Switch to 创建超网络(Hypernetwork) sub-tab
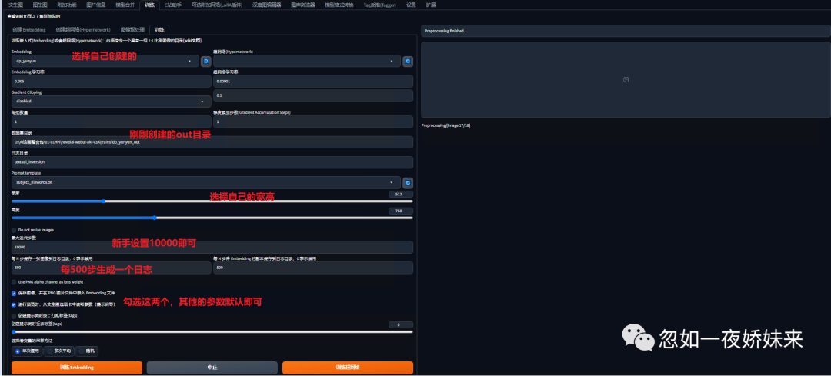The image size is (831, 376). 83,30
